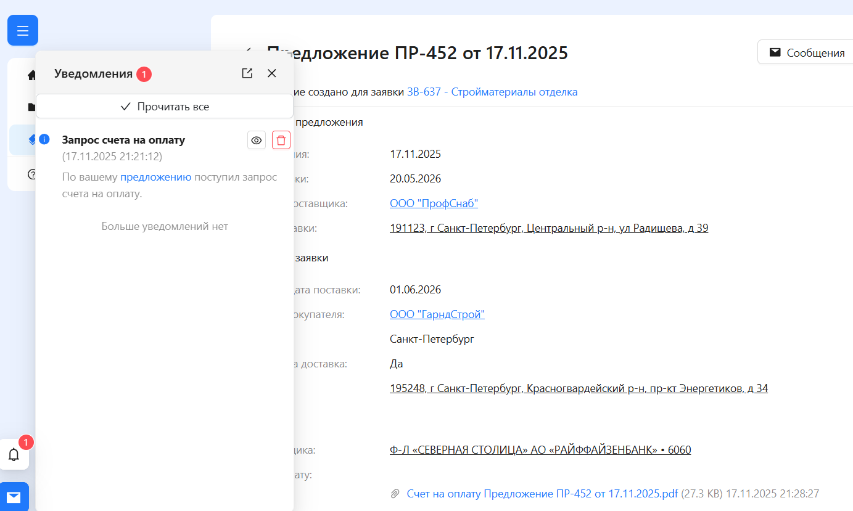Delete the payment invoice request notification
This screenshot has width=853, height=511.
(281, 140)
